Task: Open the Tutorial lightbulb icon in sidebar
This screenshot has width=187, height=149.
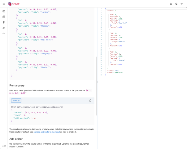Action: [x=4, y=22]
